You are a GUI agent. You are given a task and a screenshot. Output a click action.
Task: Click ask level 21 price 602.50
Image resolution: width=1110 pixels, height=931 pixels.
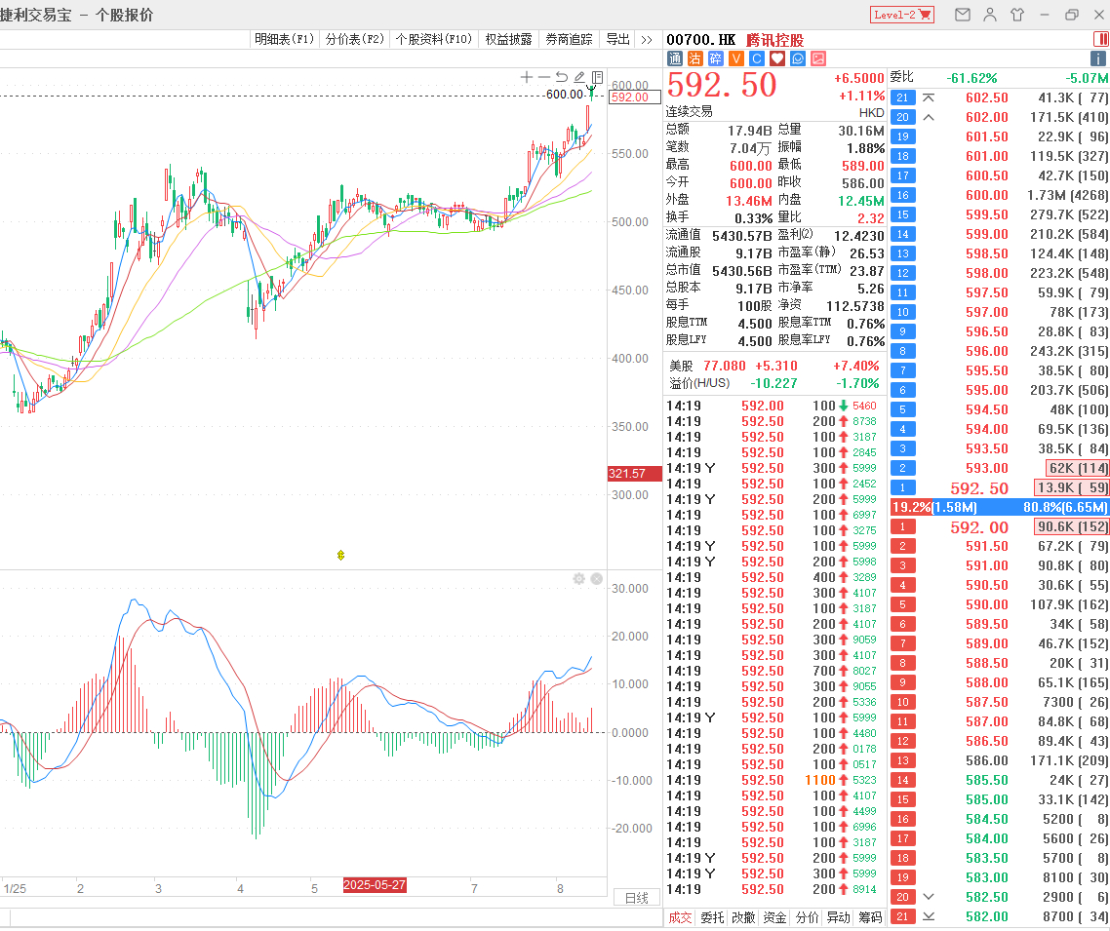pyautogui.click(x=987, y=97)
